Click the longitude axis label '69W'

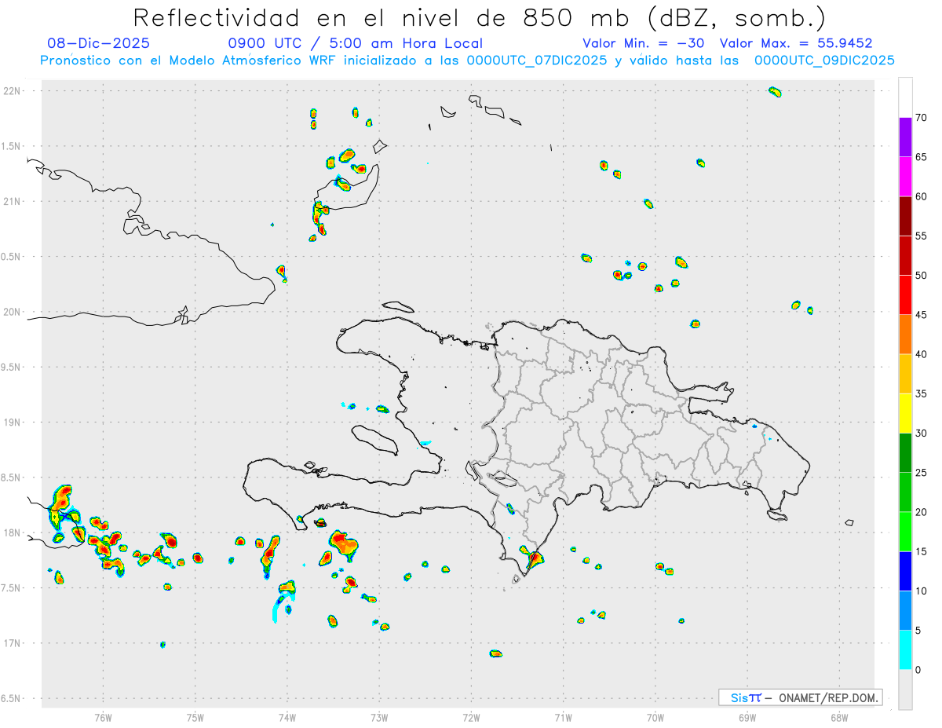[747, 716]
